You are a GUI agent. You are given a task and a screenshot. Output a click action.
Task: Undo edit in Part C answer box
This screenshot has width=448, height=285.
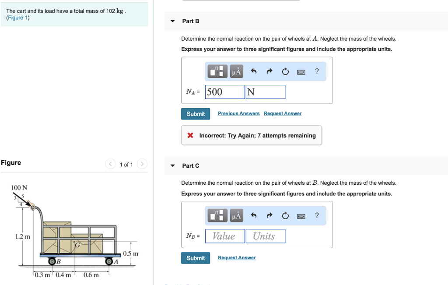254,215
